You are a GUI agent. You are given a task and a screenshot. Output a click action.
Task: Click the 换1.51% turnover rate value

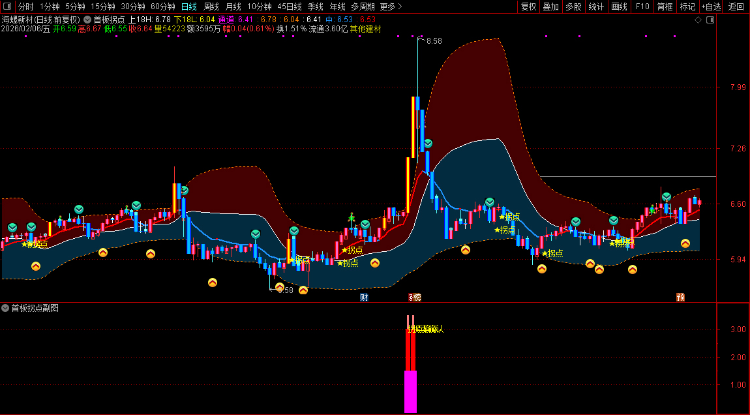point(292,29)
